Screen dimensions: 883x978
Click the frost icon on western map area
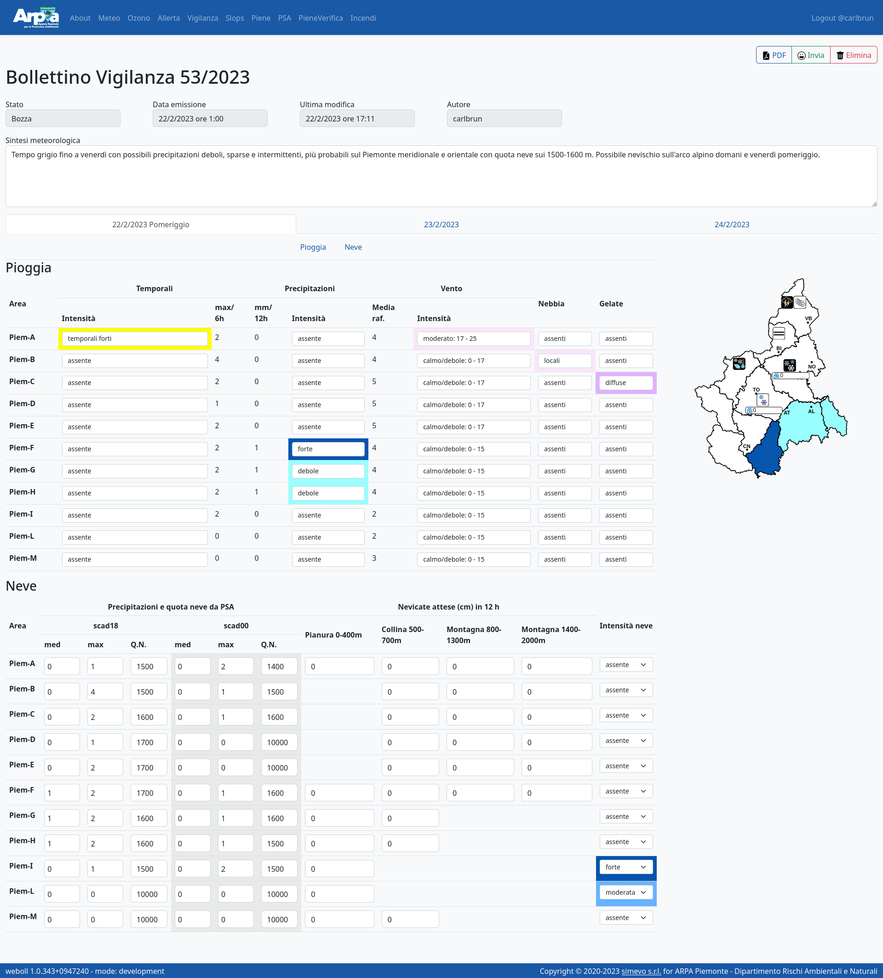click(x=739, y=363)
